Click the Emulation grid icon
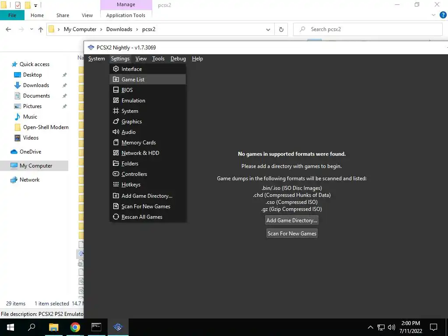Image resolution: width=448 pixels, height=336 pixels. [x=115, y=100]
